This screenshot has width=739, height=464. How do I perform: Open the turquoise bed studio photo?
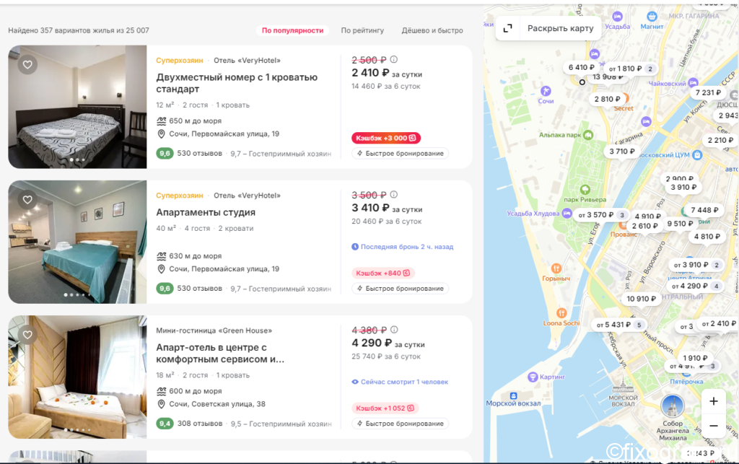pos(77,242)
